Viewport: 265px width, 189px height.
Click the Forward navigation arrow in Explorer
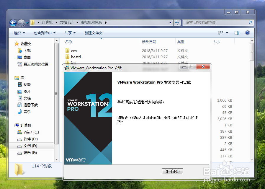pos(21,23)
